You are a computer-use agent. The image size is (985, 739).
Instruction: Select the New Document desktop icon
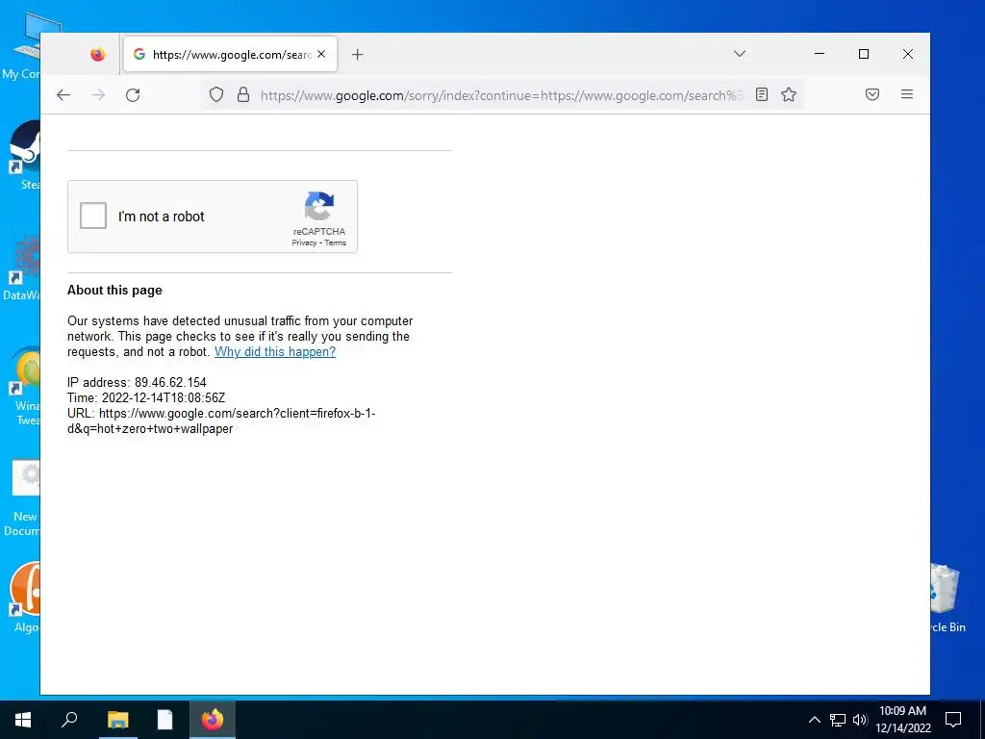click(x=21, y=498)
